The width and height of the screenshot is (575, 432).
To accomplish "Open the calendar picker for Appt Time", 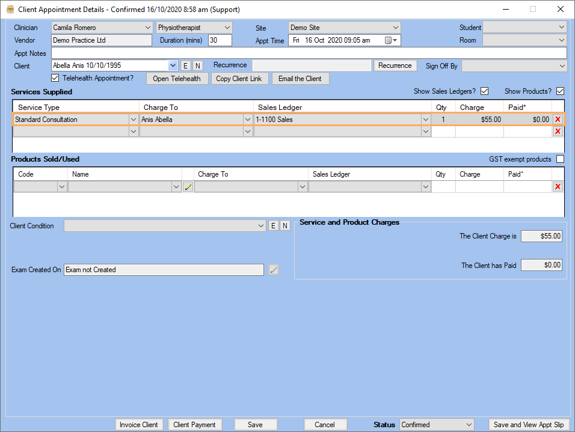I will [391, 40].
